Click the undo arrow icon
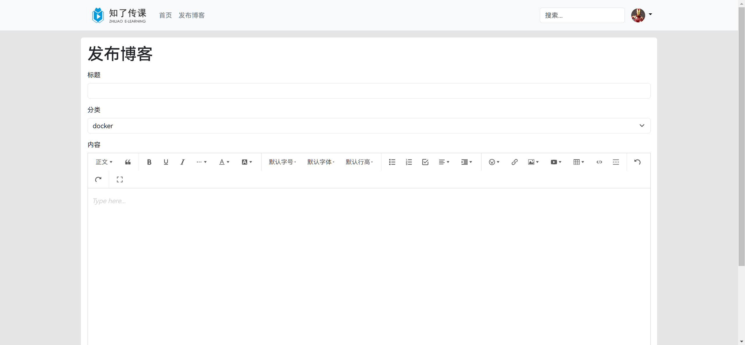The width and height of the screenshot is (745, 345). (x=637, y=162)
